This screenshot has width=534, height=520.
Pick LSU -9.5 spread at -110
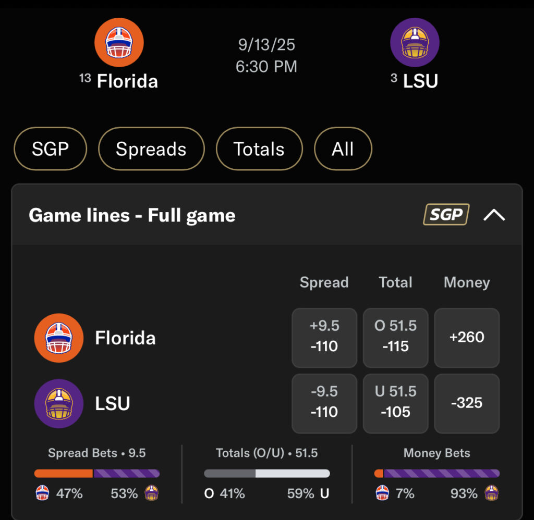324,403
